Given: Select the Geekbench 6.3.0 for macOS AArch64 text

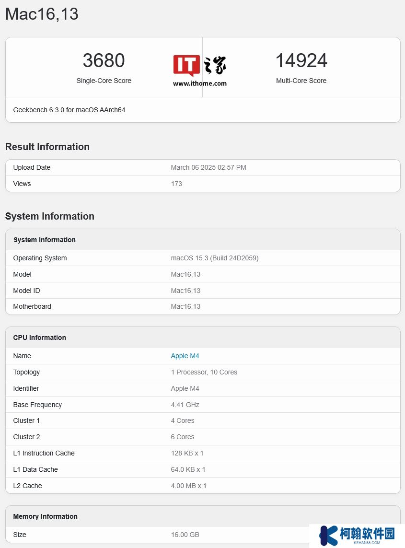Looking at the screenshot, I should (69, 110).
